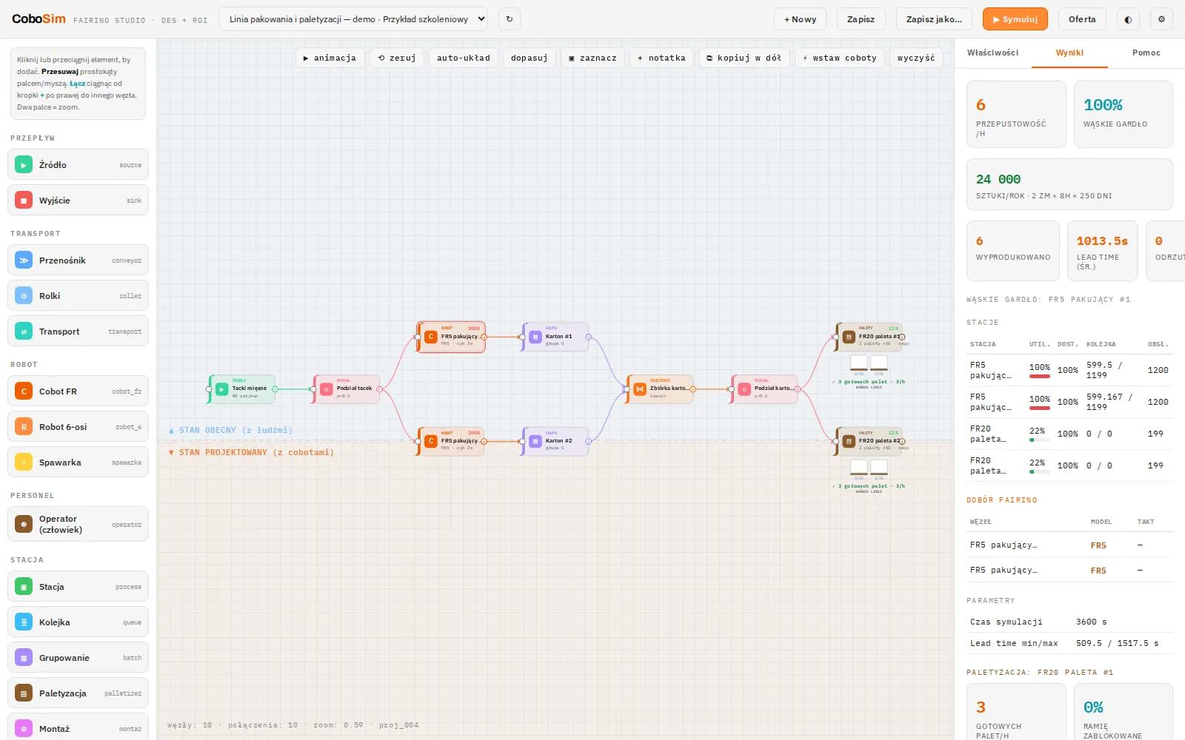
Task: Click dopasuj to fit the view
Action: click(x=530, y=58)
